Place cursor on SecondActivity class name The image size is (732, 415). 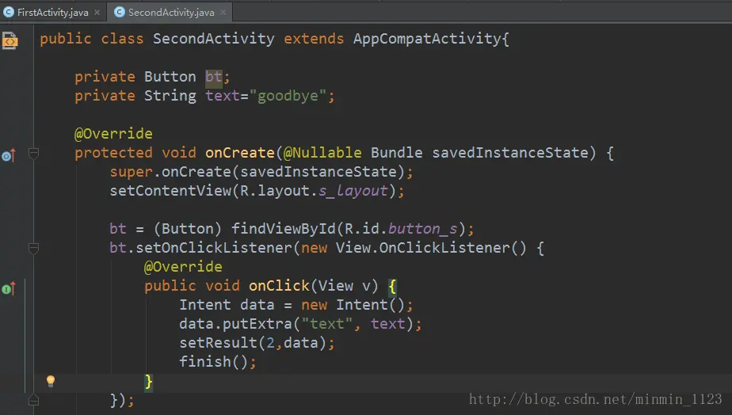pyautogui.click(x=214, y=39)
